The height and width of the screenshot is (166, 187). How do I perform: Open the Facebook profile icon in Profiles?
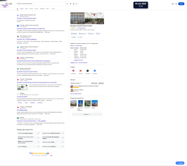click(x=95, y=71)
